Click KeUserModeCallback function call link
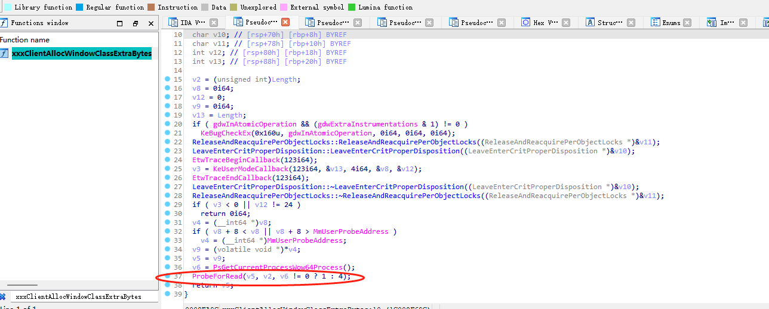Image resolution: width=769 pixels, height=309 pixels. pyautogui.click(x=242, y=169)
